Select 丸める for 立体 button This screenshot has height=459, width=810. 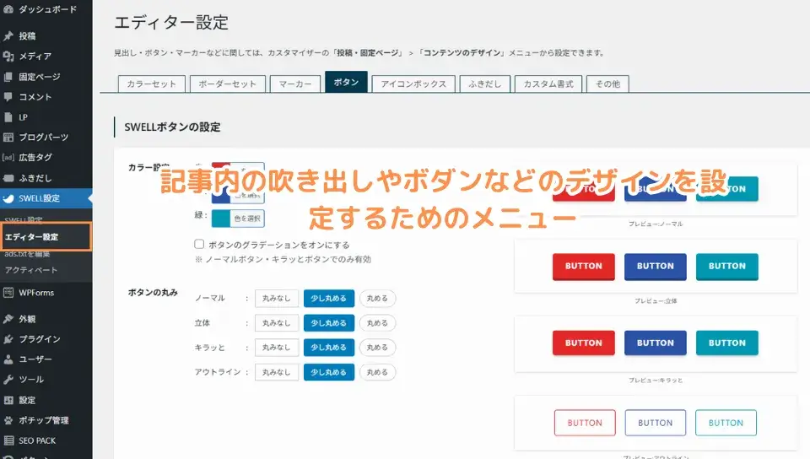pos(377,322)
